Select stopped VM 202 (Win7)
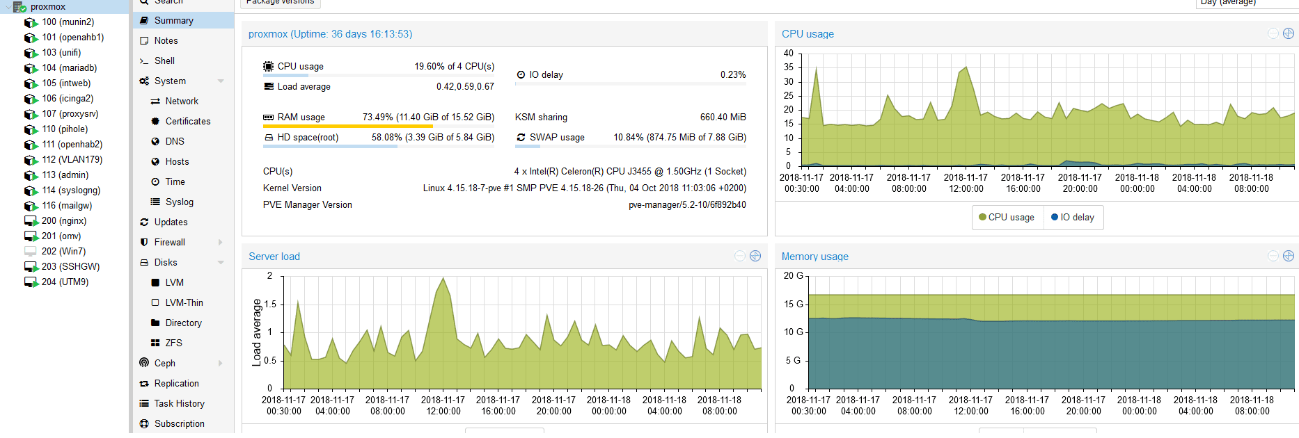 tap(63, 252)
